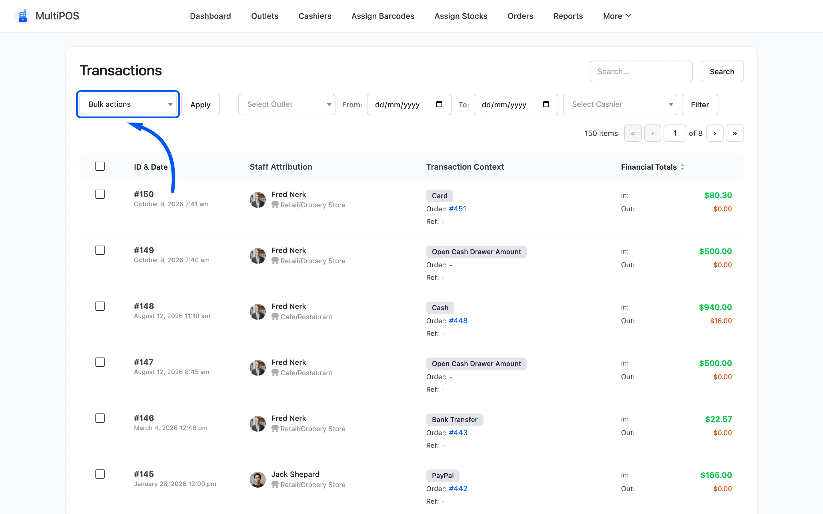Open the Bulk actions dropdown
The width and height of the screenshot is (823, 514).
pyautogui.click(x=128, y=104)
